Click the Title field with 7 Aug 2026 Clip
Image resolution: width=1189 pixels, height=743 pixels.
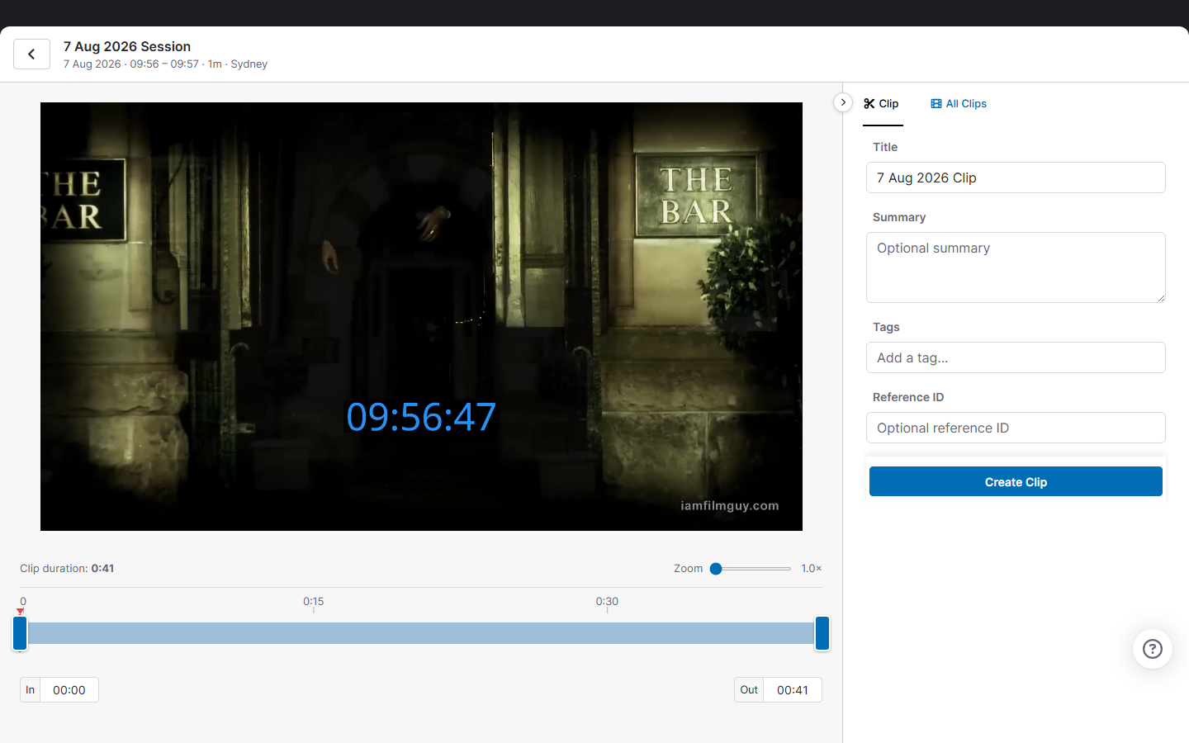coord(1016,177)
